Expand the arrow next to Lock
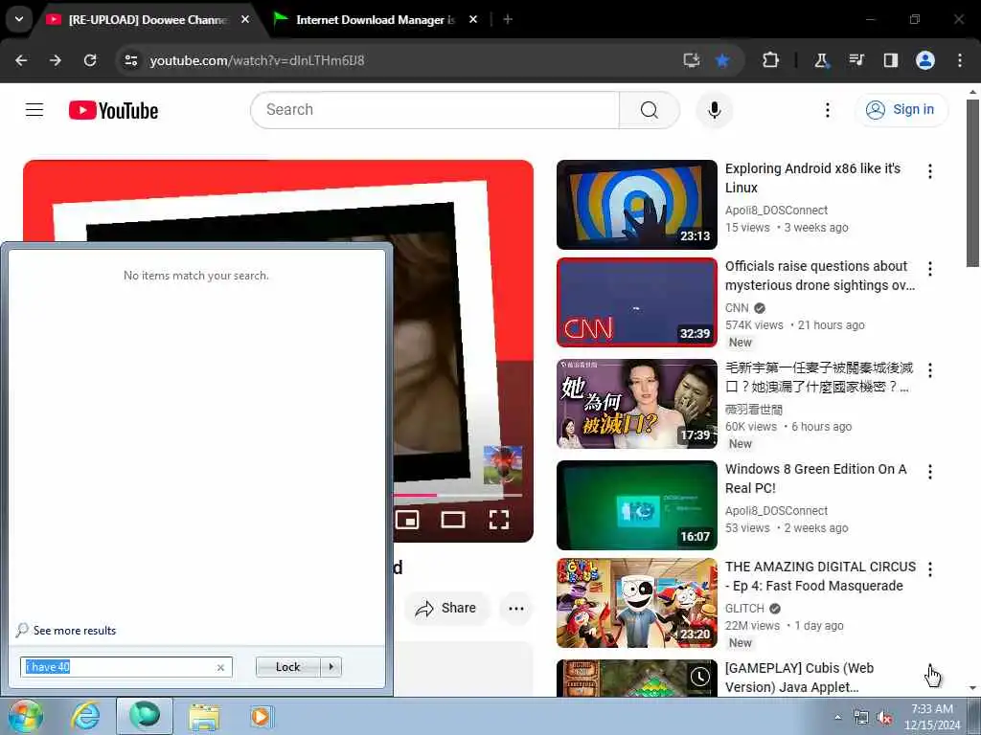The image size is (981, 735). pos(331,667)
